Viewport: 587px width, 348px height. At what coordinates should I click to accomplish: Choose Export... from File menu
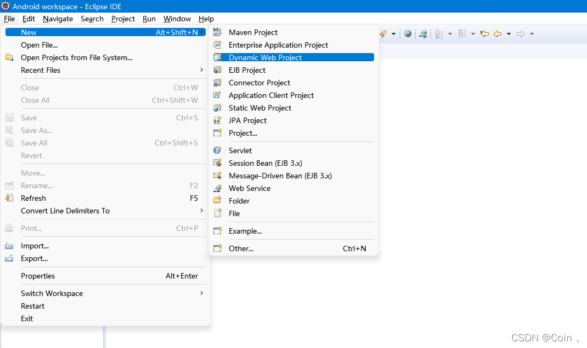105,258
